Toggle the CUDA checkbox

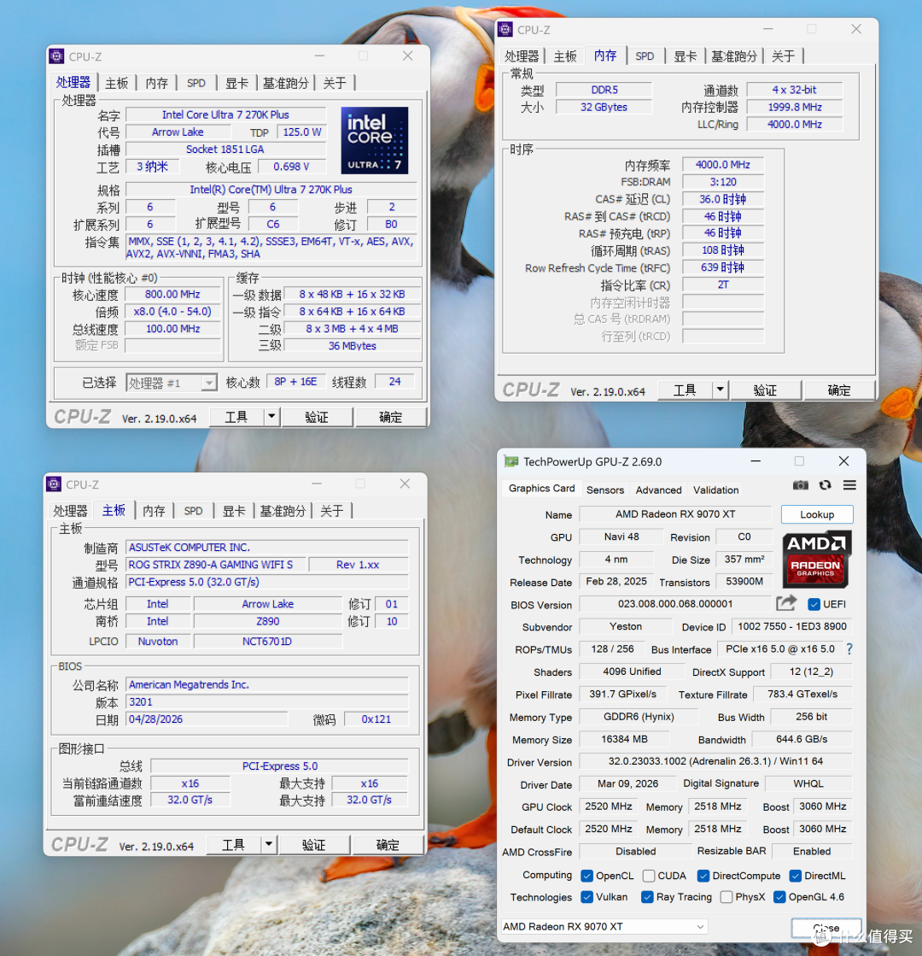point(649,876)
